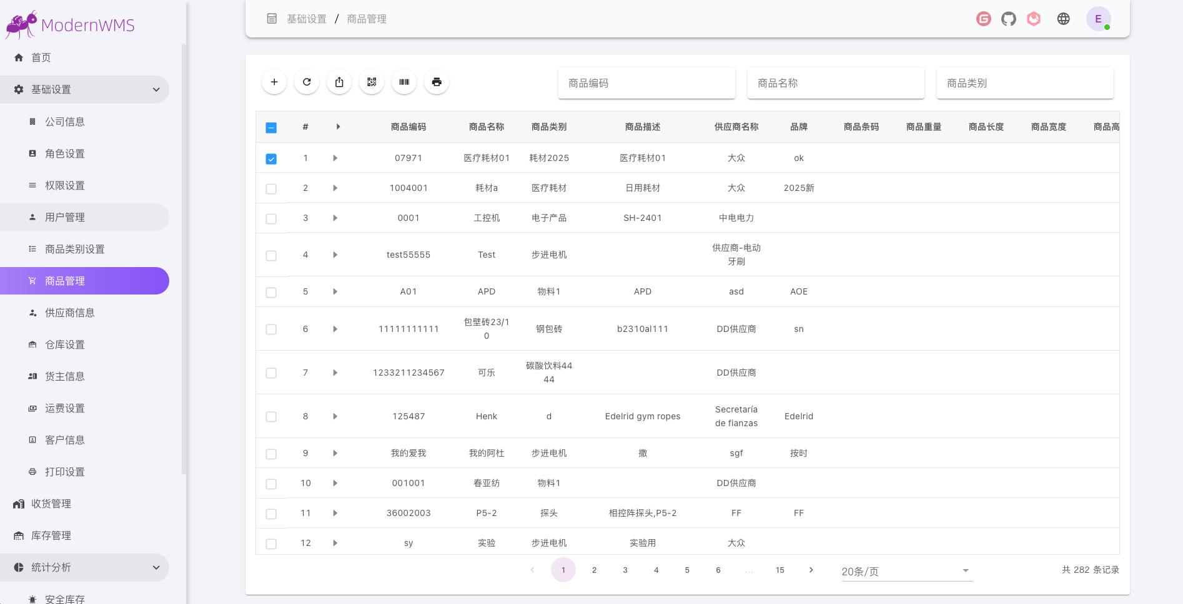
Task: Check the checkbox for product 1004001
Action: (271, 188)
